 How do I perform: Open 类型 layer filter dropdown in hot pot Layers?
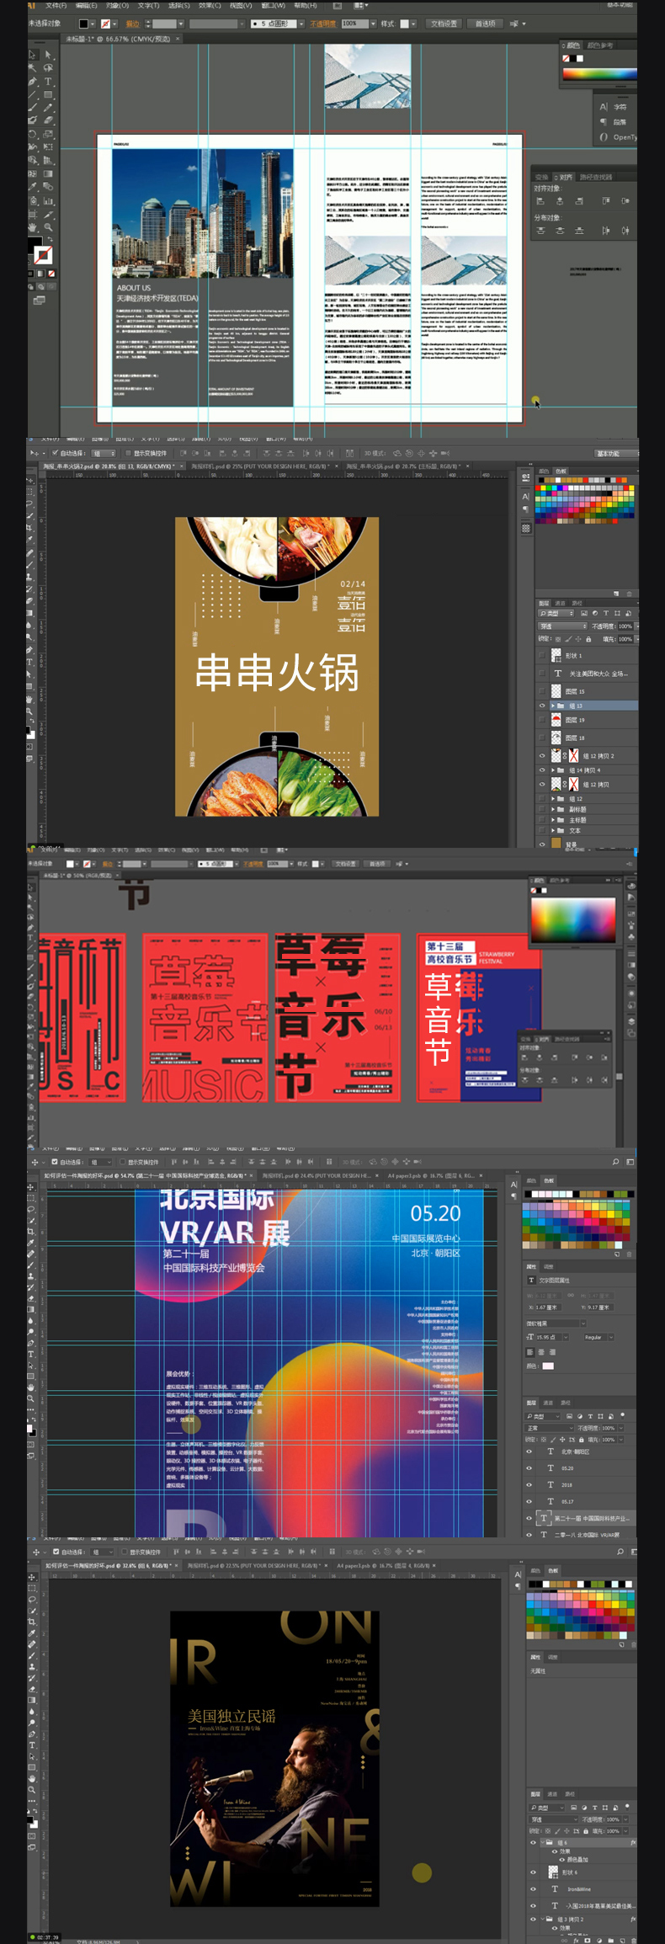554,613
